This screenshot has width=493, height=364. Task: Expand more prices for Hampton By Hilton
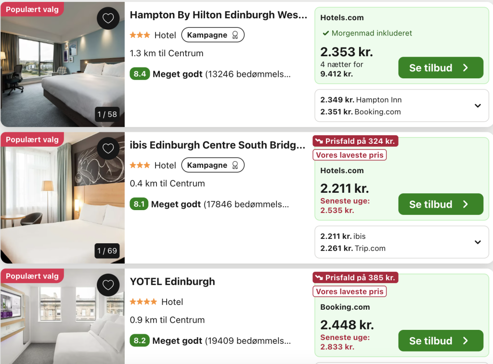pos(478,106)
